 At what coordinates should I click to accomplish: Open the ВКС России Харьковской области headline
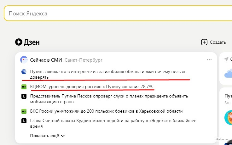[106, 111]
